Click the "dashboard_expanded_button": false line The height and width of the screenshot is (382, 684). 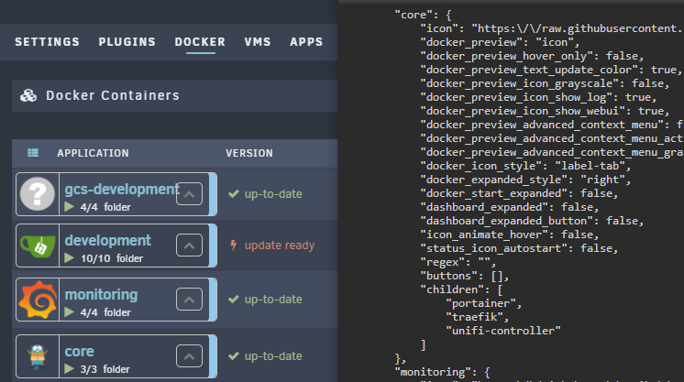click(532, 221)
